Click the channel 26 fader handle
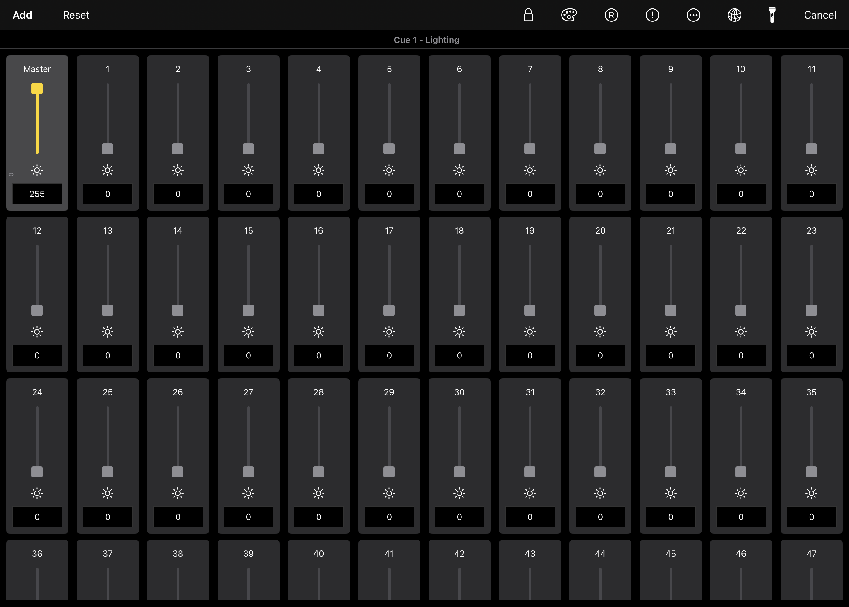This screenshot has height=607, width=849. (x=178, y=472)
